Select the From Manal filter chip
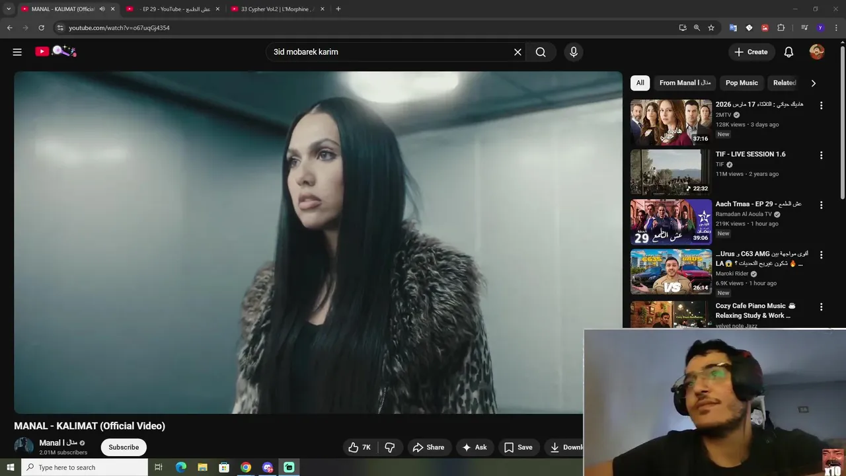This screenshot has height=476, width=846. pos(685,83)
